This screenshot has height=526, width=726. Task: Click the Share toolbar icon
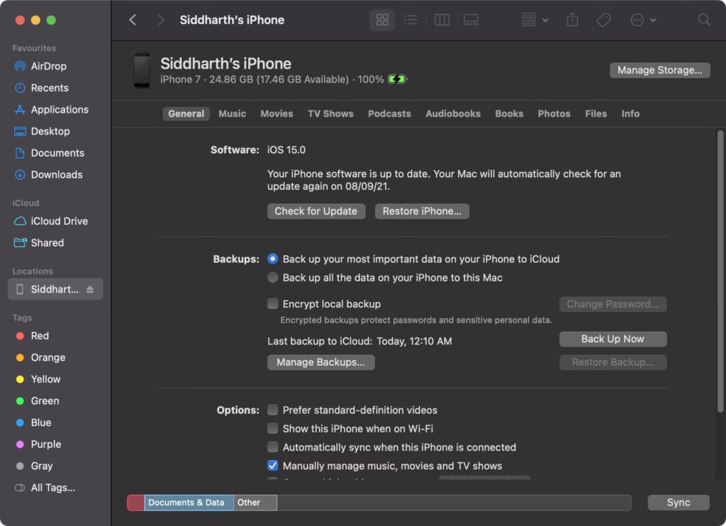(572, 20)
